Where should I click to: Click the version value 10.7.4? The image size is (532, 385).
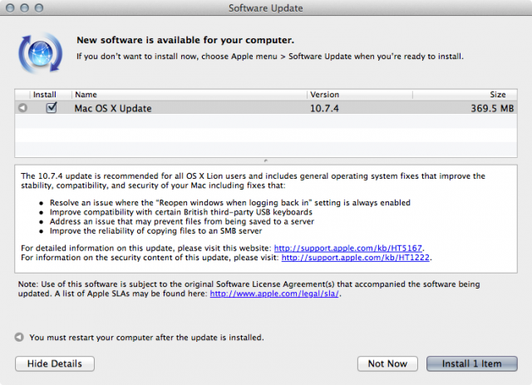324,108
